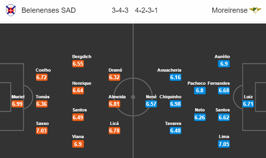This screenshot has width=266, height=158.
Task: Select Nenê's 6.57 blue rating badge
Action: [x=151, y=104]
